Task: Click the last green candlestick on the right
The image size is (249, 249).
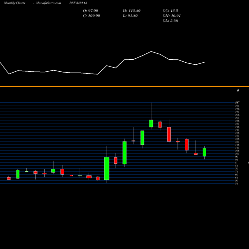Action: tap(204, 152)
